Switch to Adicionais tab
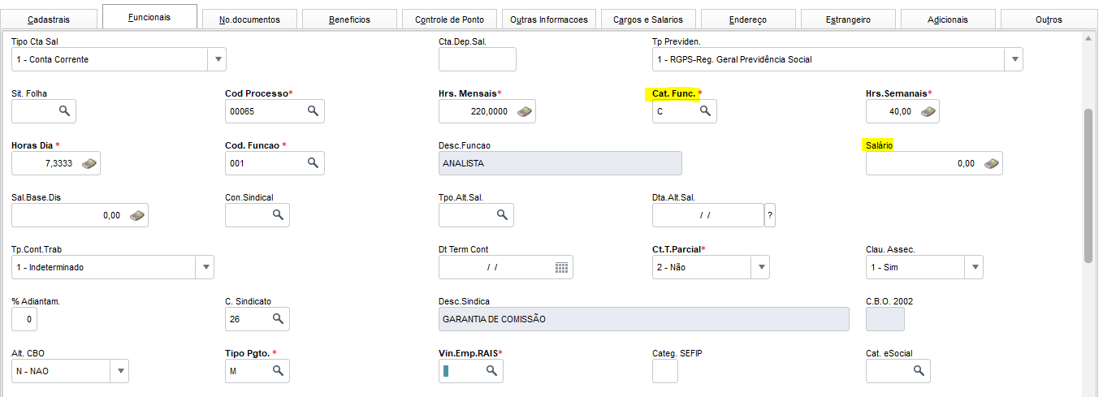The image size is (1103, 397). click(x=948, y=19)
